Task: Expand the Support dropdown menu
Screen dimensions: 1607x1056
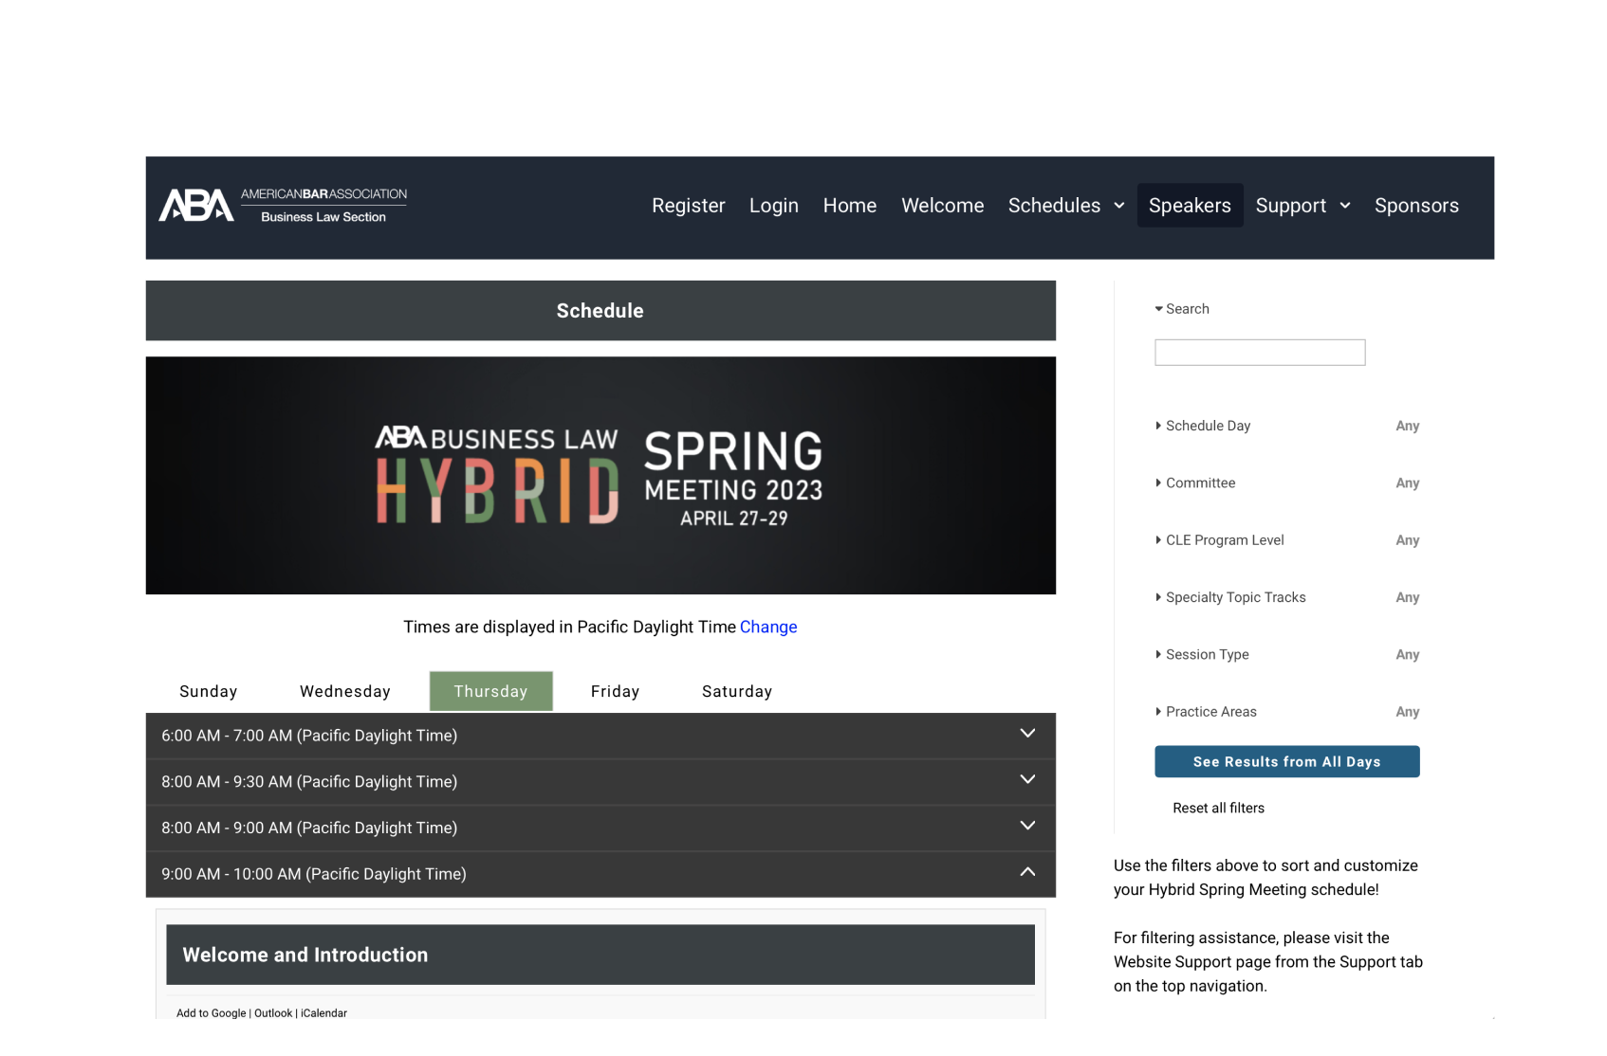Action: [1302, 206]
